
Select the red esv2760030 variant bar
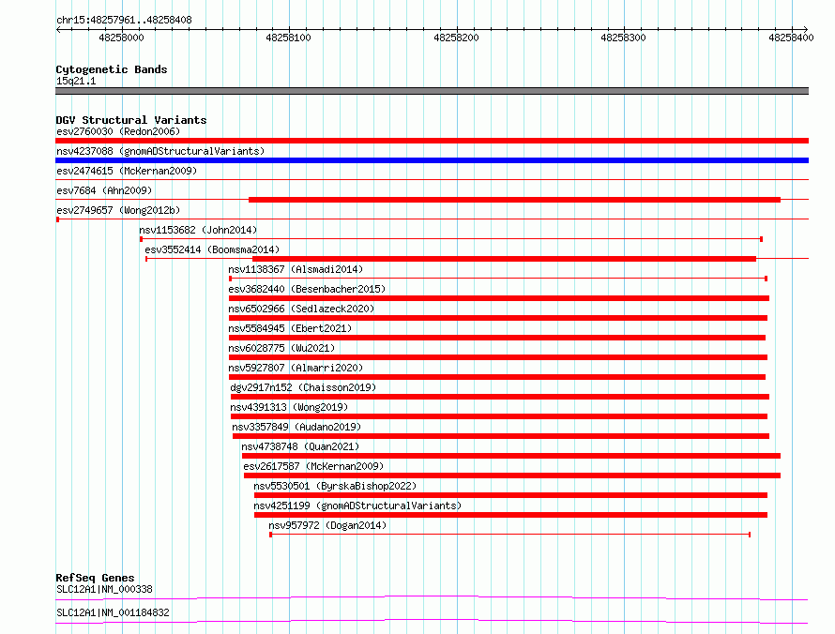432,141
